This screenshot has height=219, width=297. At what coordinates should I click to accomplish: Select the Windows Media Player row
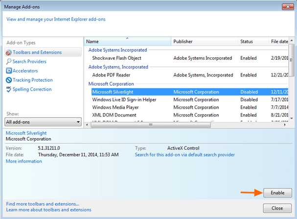pyautogui.click(x=190, y=107)
